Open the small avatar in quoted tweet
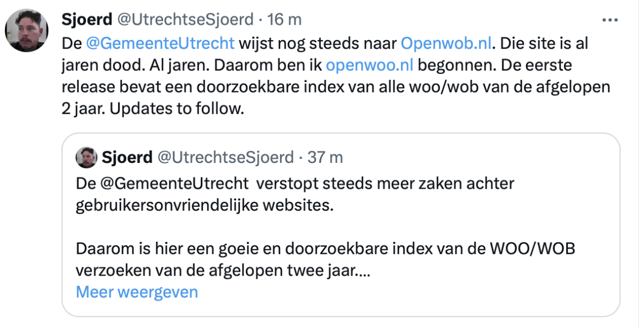644x328 pixels. 86,158
